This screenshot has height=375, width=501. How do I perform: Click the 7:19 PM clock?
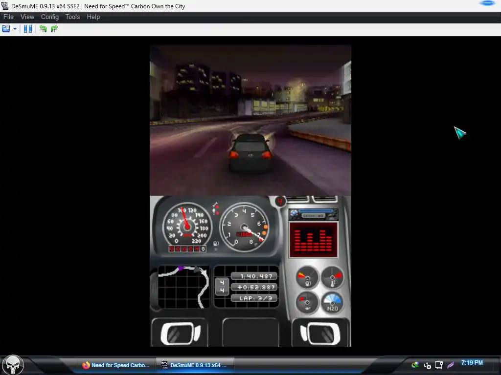472,363
